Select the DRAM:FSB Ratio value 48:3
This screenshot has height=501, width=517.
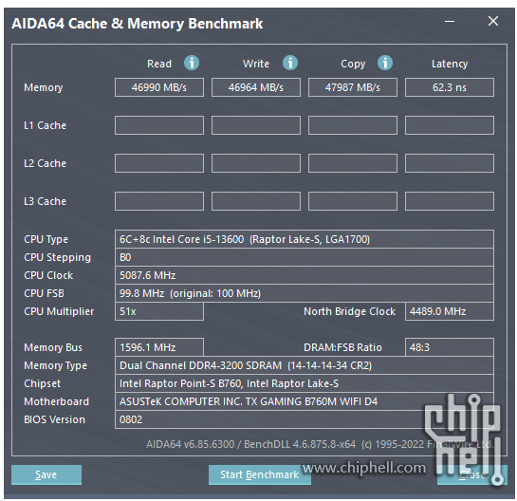click(x=450, y=347)
